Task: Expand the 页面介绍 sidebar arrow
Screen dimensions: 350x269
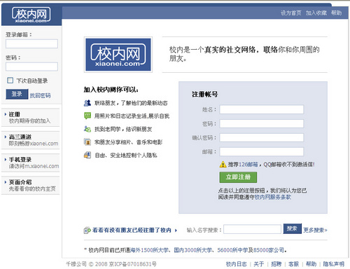Action: (x=6, y=182)
